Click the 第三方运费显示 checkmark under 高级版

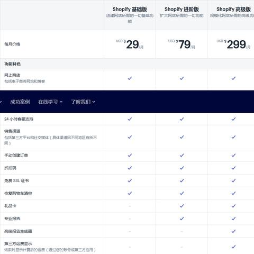(233, 247)
